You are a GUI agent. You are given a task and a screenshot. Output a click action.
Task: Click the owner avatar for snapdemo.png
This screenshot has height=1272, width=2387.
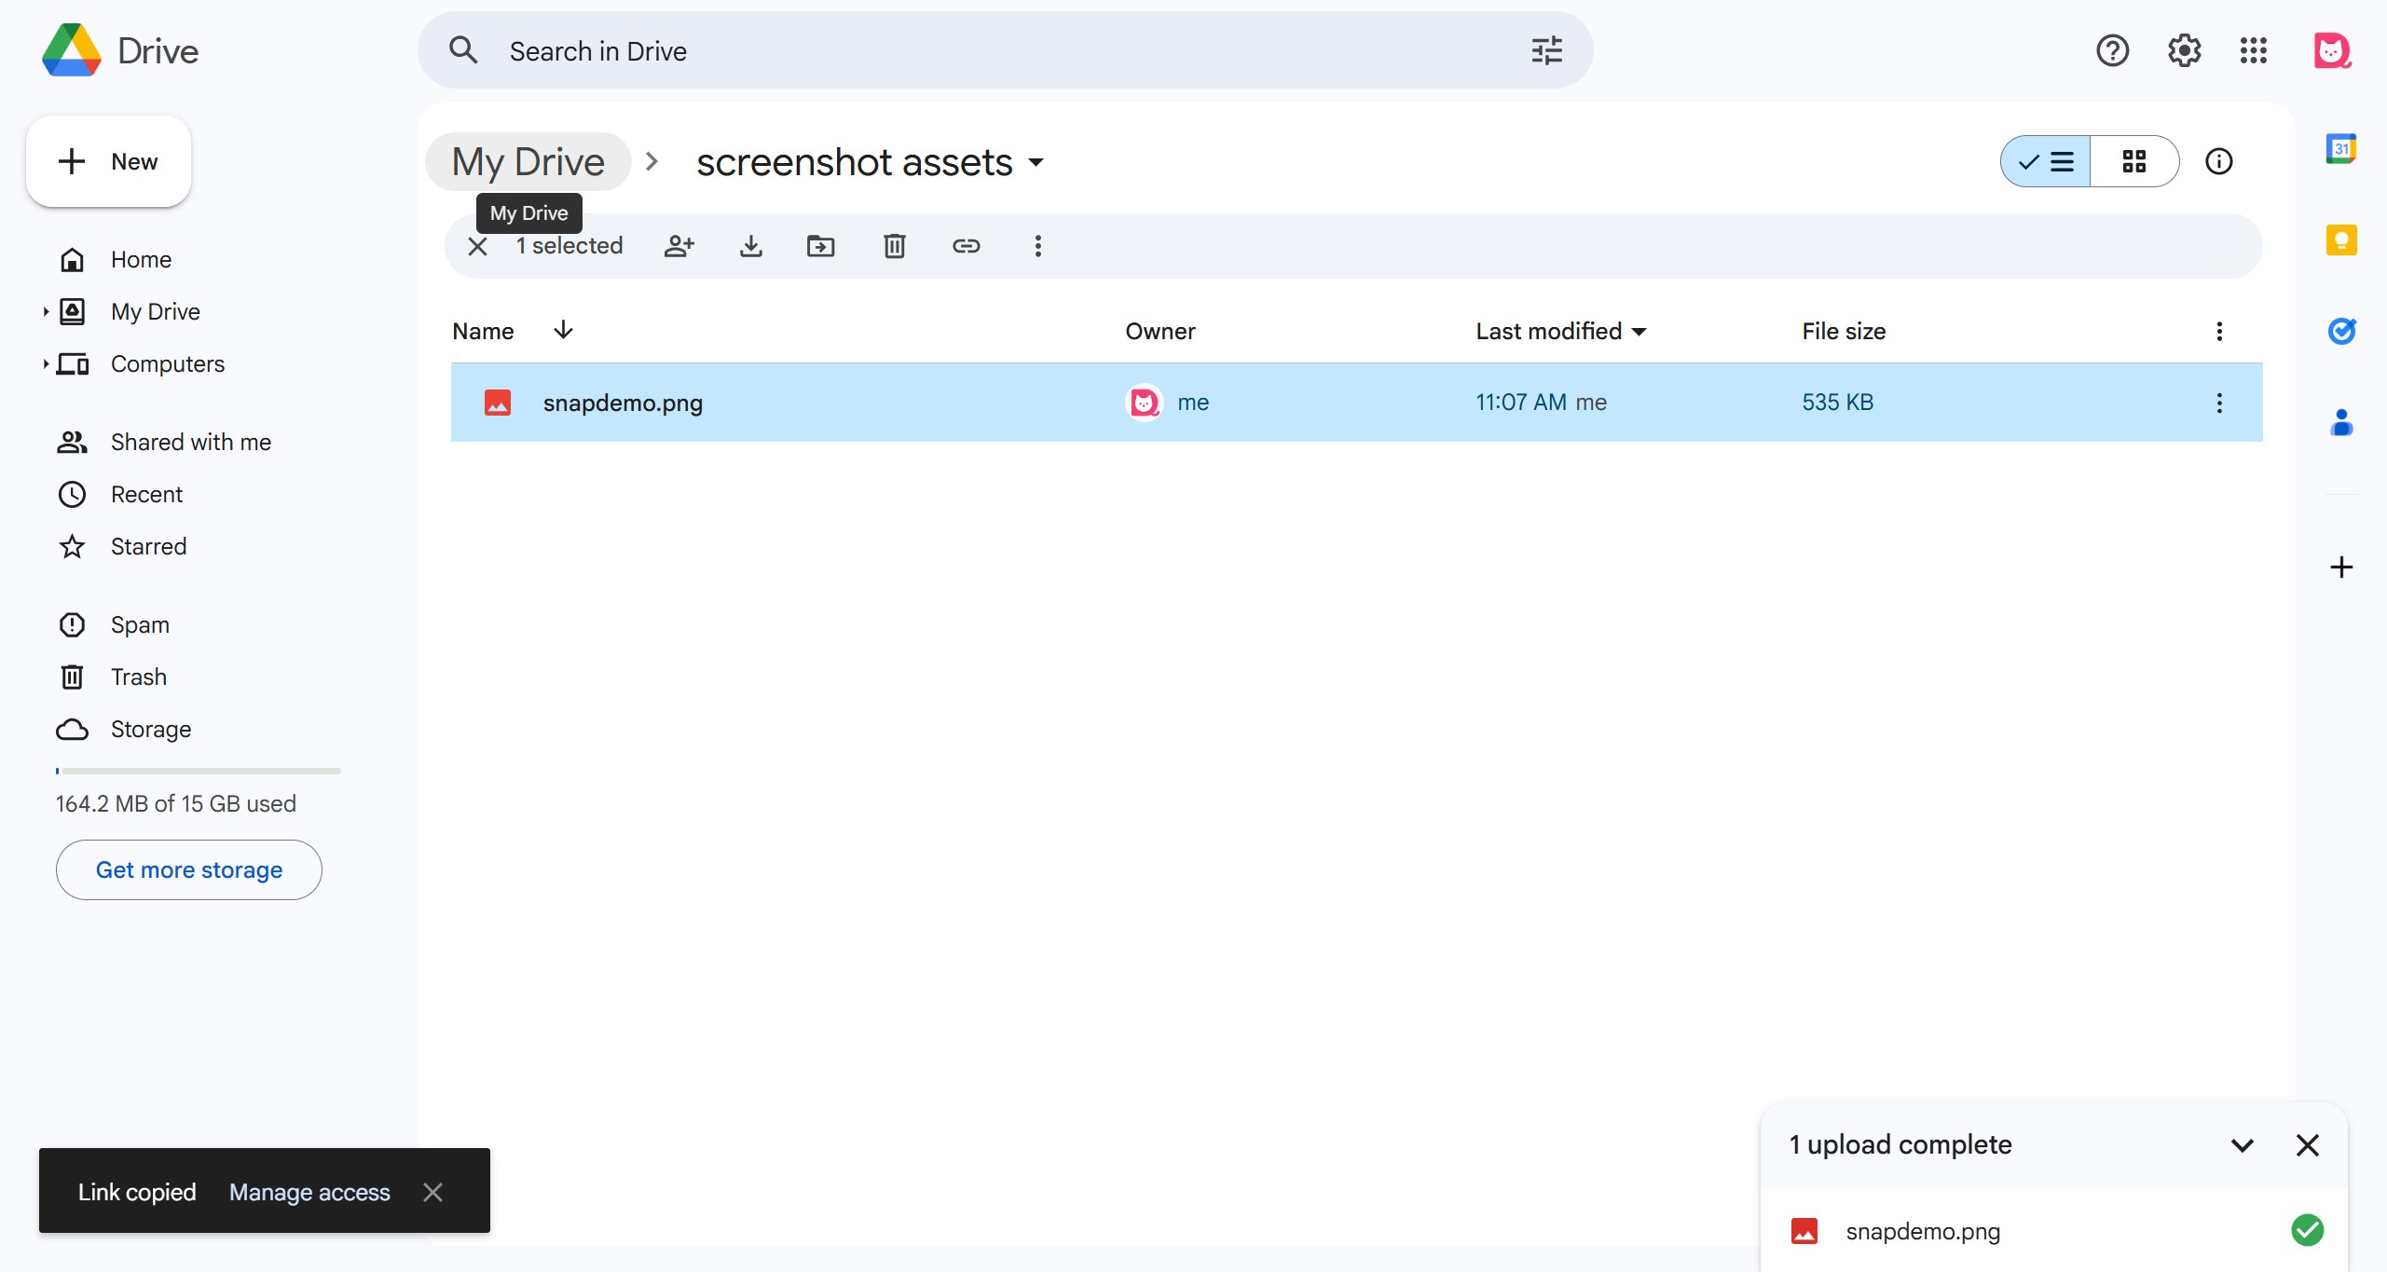tap(1145, 403)
